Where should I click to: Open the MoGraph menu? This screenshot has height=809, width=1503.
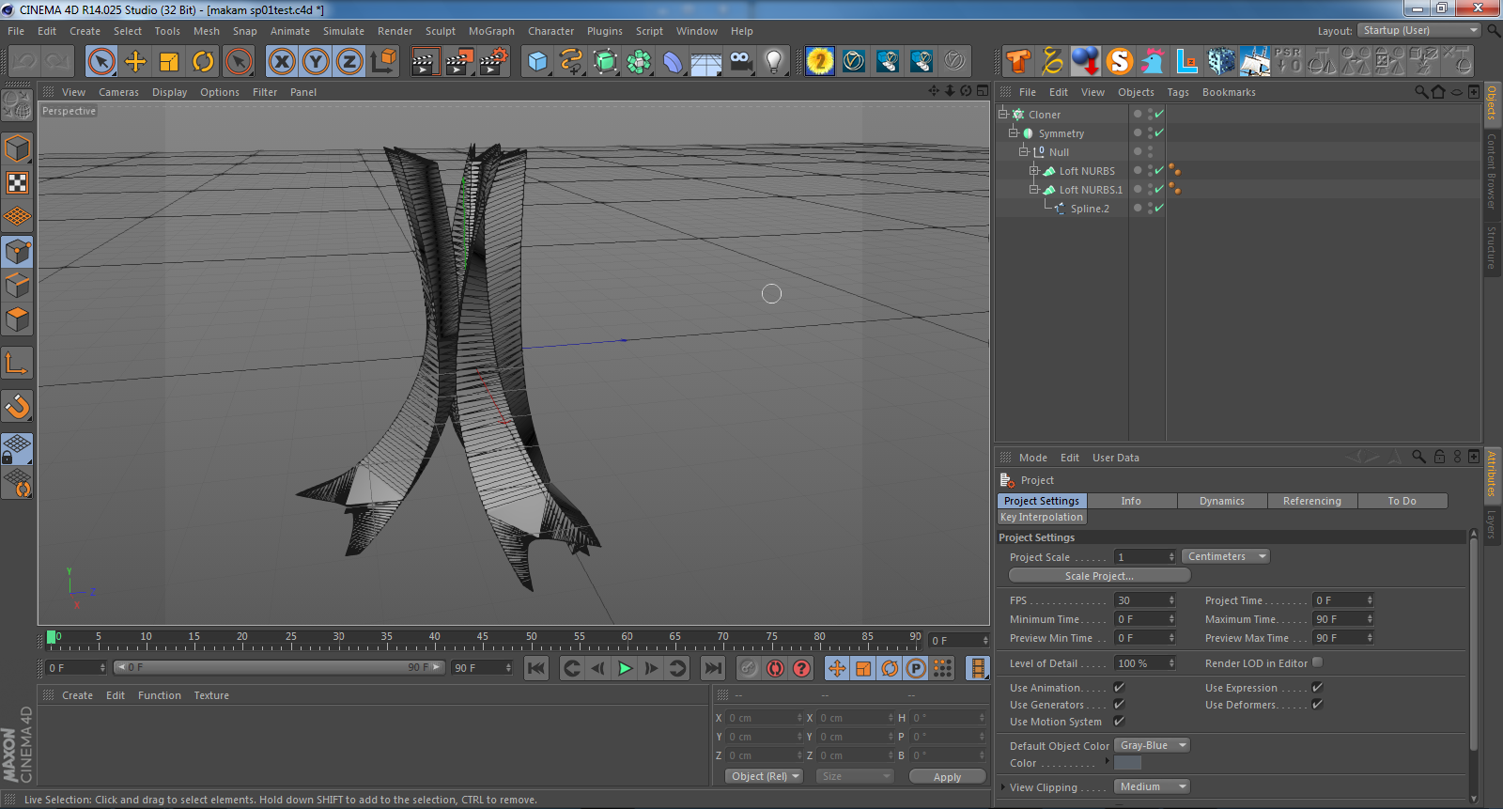coord(491,31)
